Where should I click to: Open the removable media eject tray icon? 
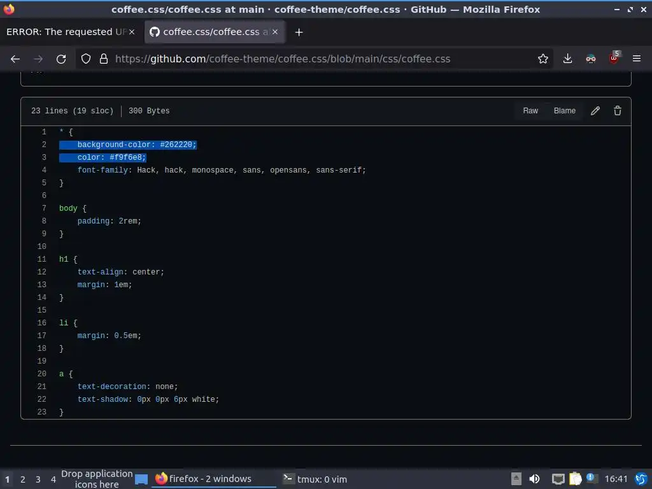pyautogui.click(x=516, y=479)
